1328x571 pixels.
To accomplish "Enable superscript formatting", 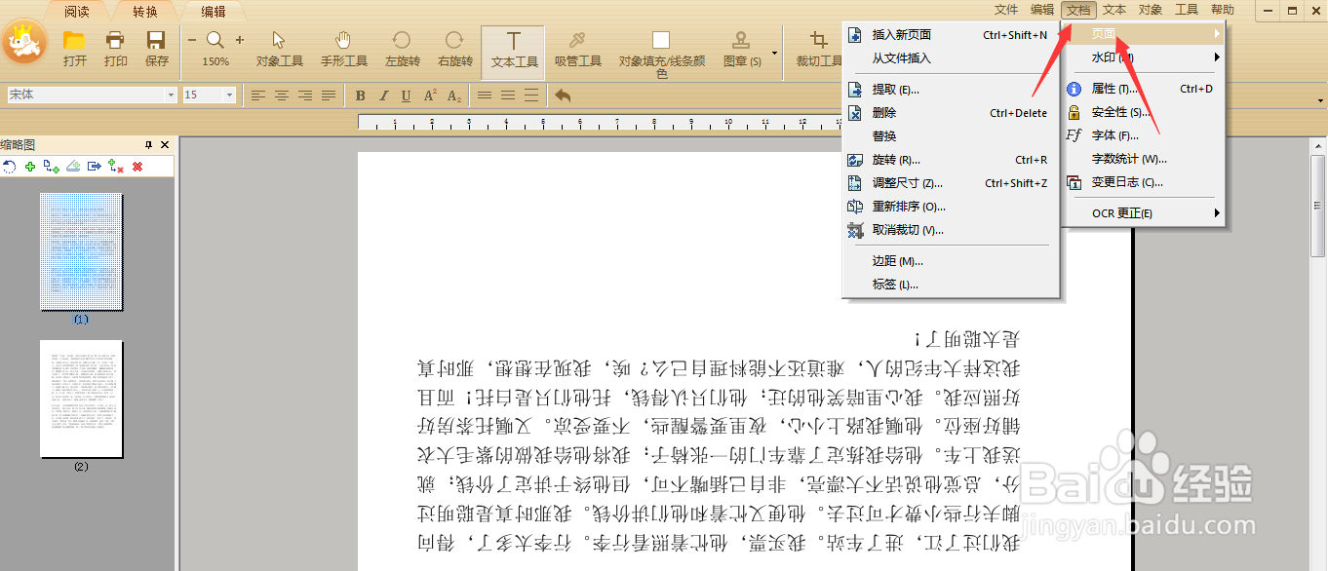I will point(430,94).
